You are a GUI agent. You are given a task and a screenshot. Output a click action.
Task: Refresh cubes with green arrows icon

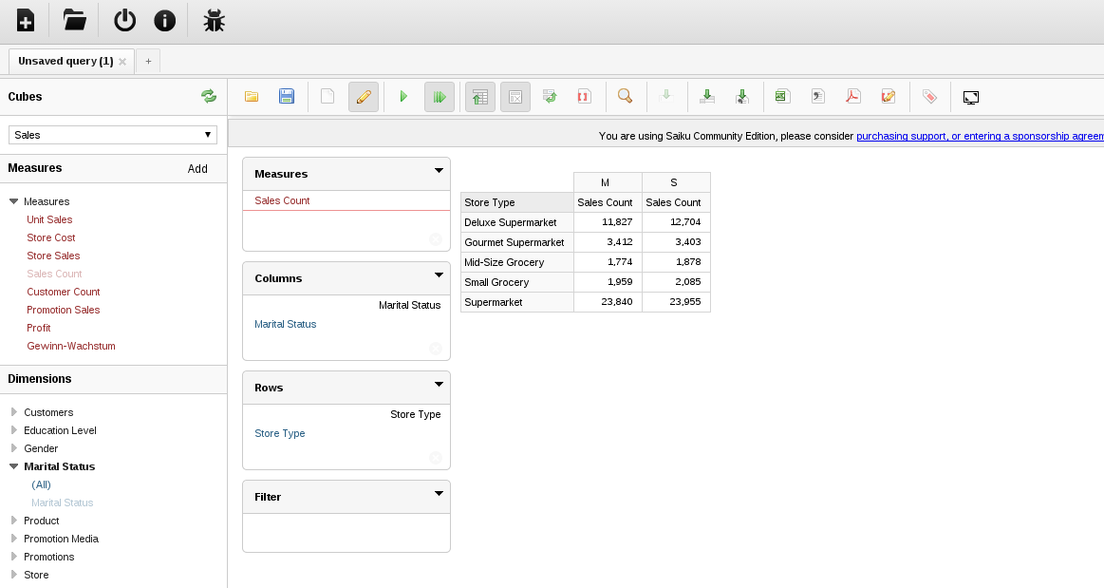[209, 96]
